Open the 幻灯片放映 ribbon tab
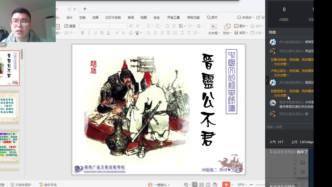 [x=113, y=17]
